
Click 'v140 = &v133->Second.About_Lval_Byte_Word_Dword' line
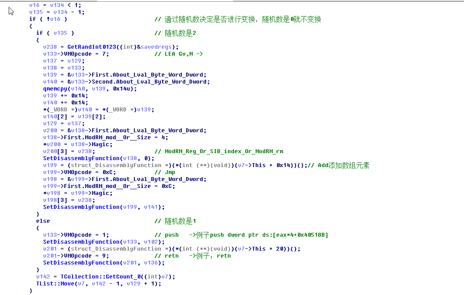(x=127, y=82)
